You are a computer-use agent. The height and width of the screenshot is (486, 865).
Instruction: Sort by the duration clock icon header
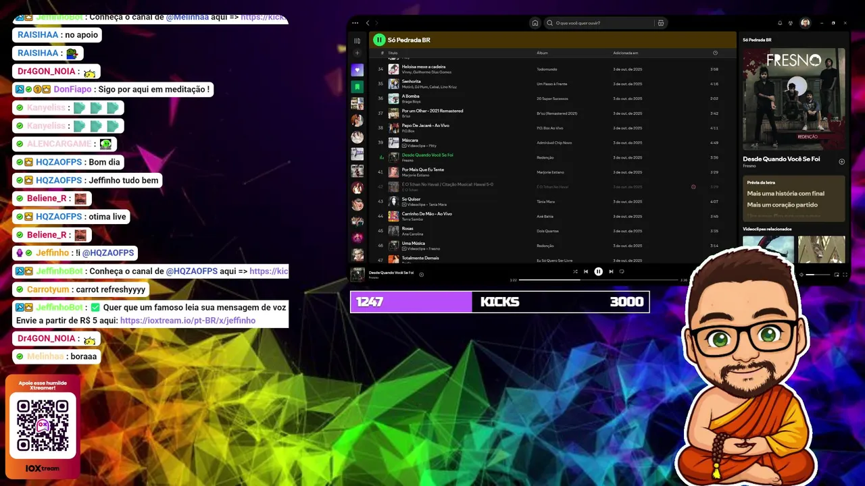point(715,53)
